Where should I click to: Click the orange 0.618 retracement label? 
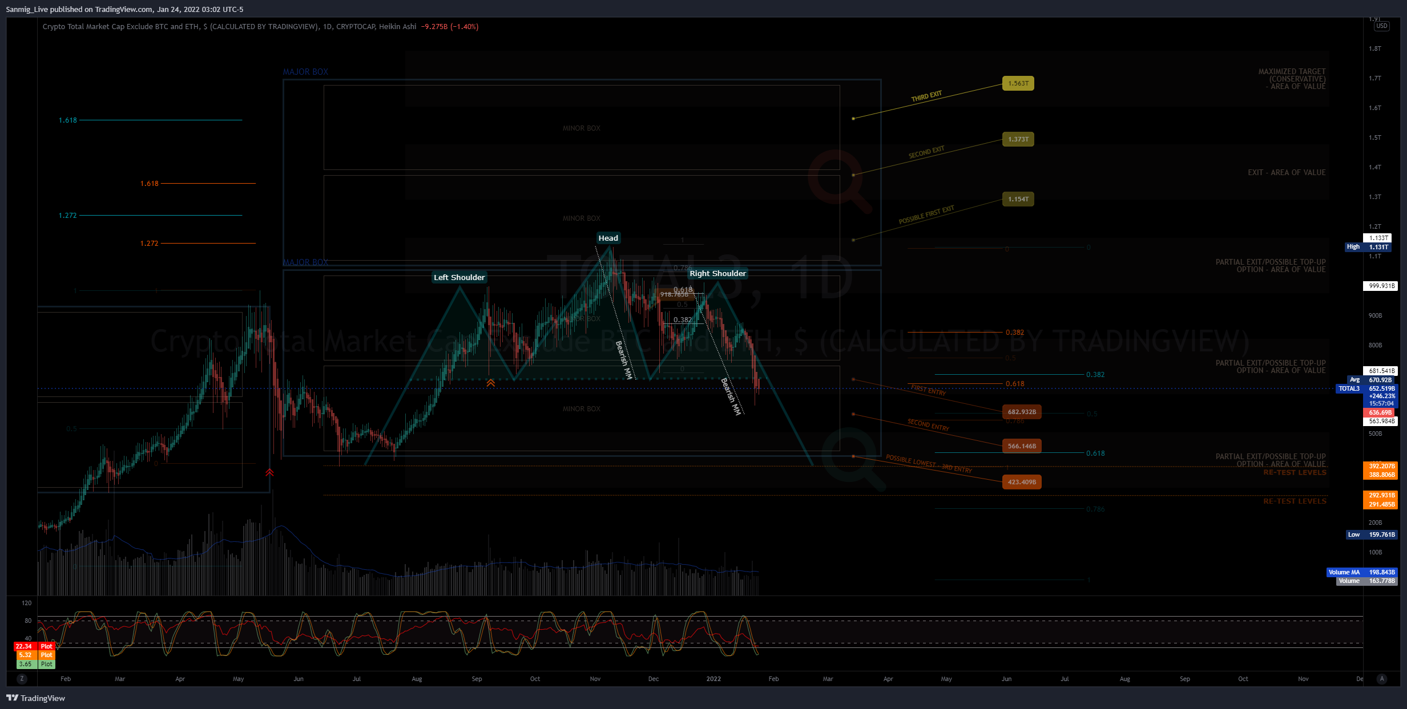1015,384
